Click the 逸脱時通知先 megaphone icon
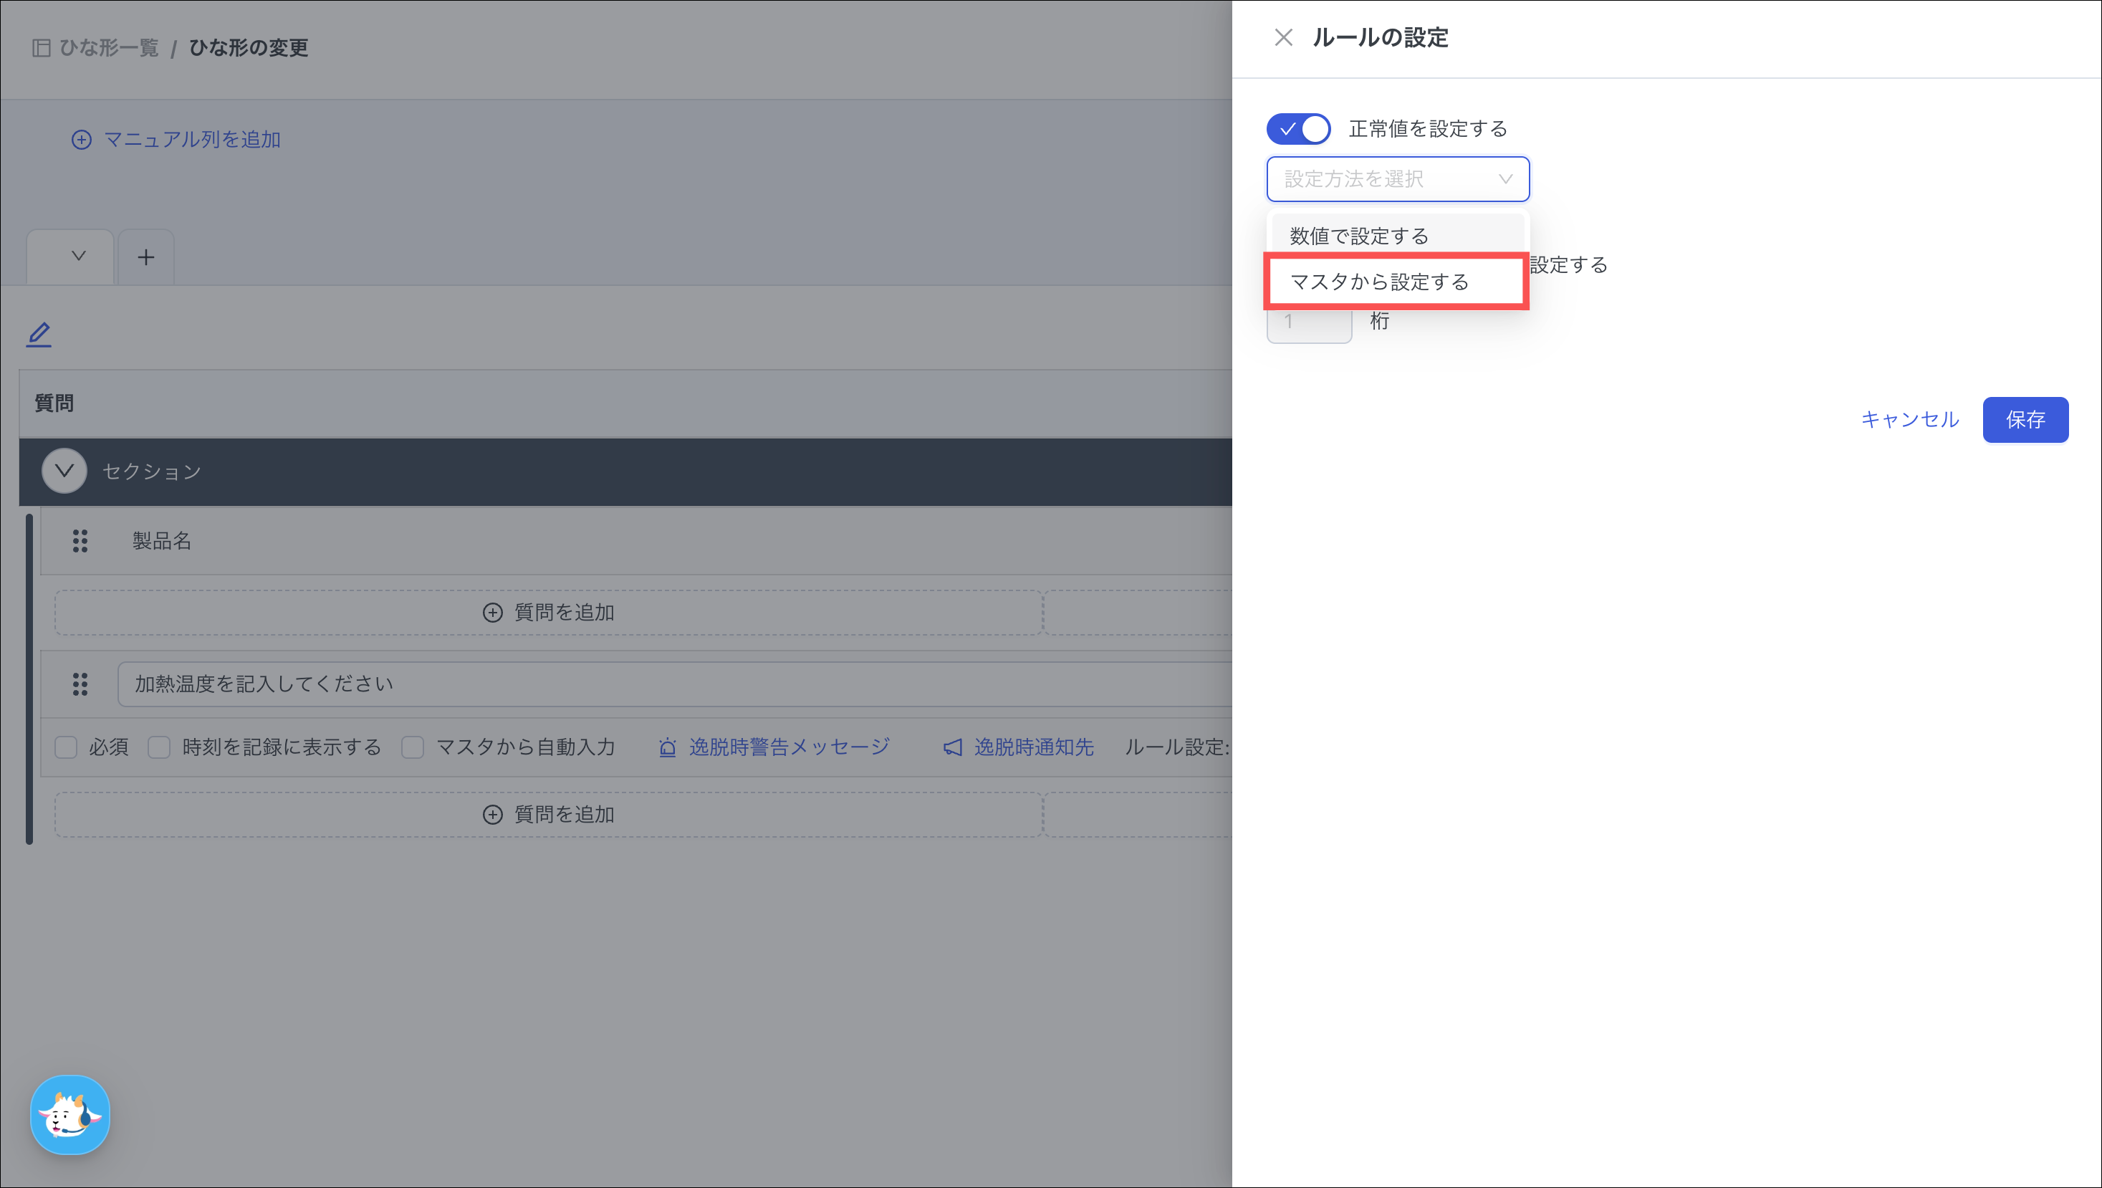This screenshot has height=1188, width=2102. tap(952, 747)
